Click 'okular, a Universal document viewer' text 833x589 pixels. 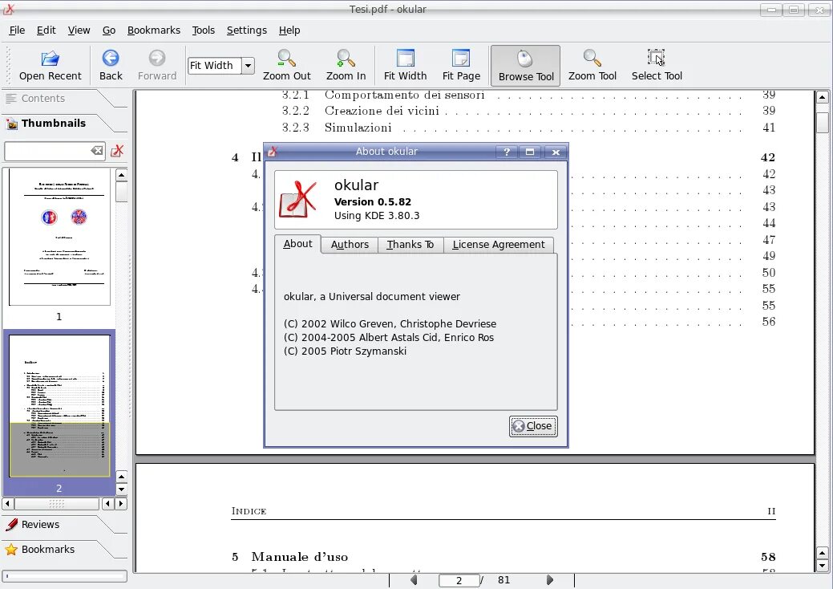pos(372,297)
